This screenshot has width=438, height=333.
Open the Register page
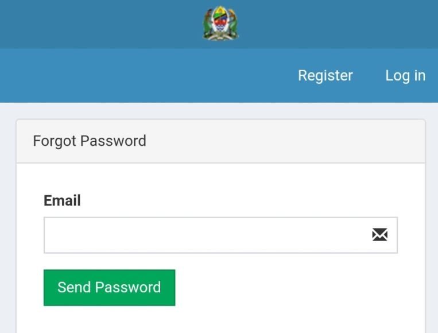point(325,76)
